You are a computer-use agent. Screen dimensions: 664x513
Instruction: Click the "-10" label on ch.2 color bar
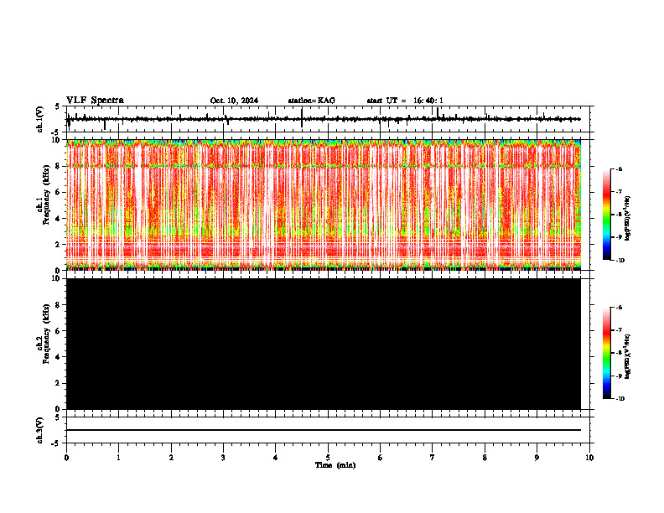[620, 398]
